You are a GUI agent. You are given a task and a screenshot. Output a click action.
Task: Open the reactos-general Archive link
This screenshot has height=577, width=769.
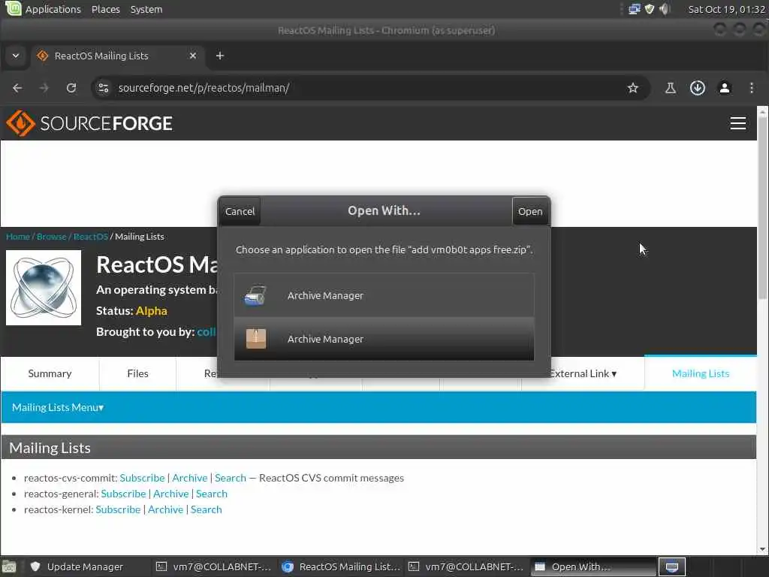tap(171, 494)
